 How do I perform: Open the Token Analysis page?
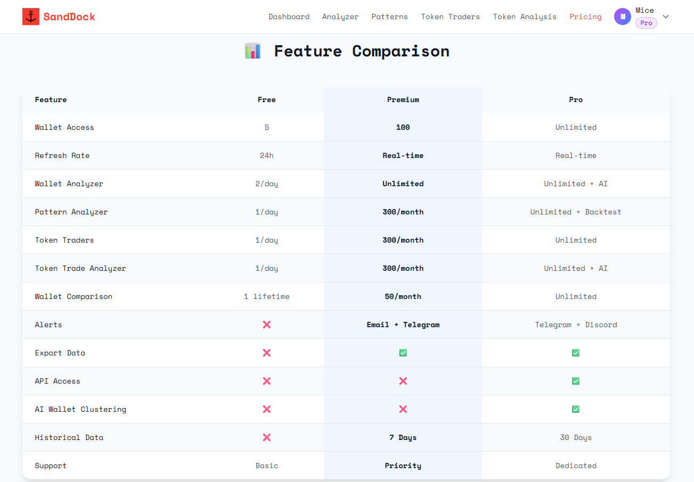point(525,16)
